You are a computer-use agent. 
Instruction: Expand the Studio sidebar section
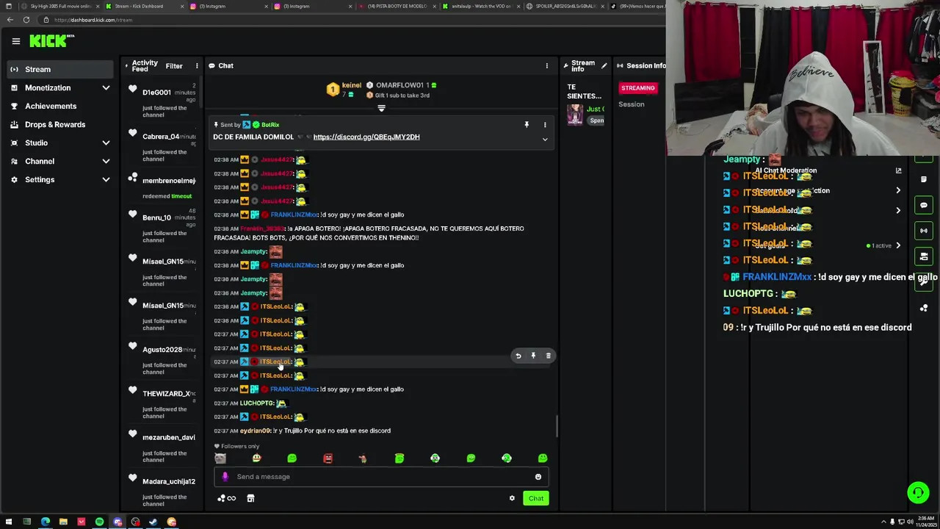coord(106,143)
